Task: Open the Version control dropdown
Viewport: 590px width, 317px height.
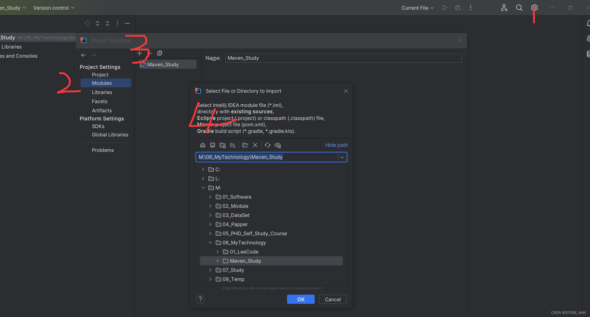Action: pyautogui.click(x=54, y=8)
